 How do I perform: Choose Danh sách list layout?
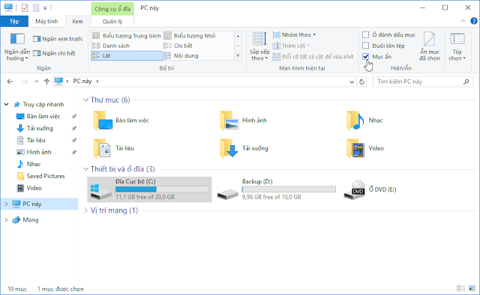point(111,46)
